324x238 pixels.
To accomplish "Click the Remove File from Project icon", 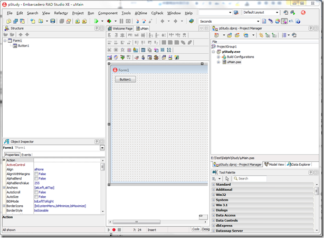I will (x=84, y=21).
